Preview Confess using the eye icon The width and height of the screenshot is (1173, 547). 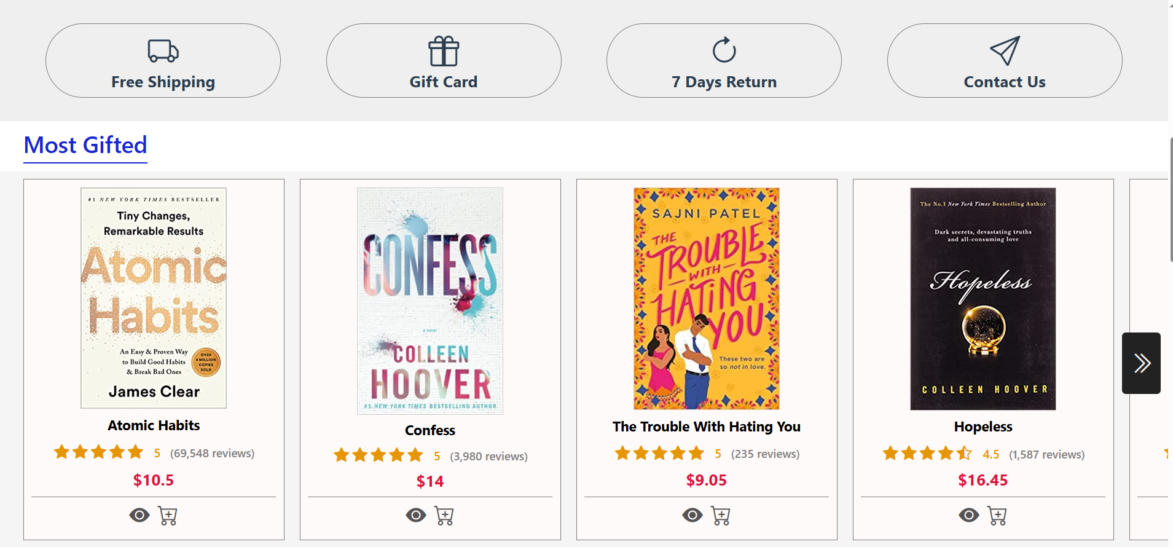pyautogui.click(x=416, y=515)
